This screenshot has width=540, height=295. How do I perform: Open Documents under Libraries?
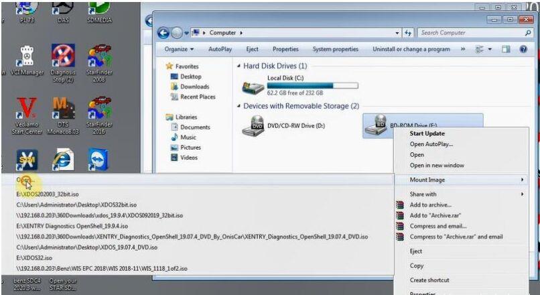(x=195, y=127)
